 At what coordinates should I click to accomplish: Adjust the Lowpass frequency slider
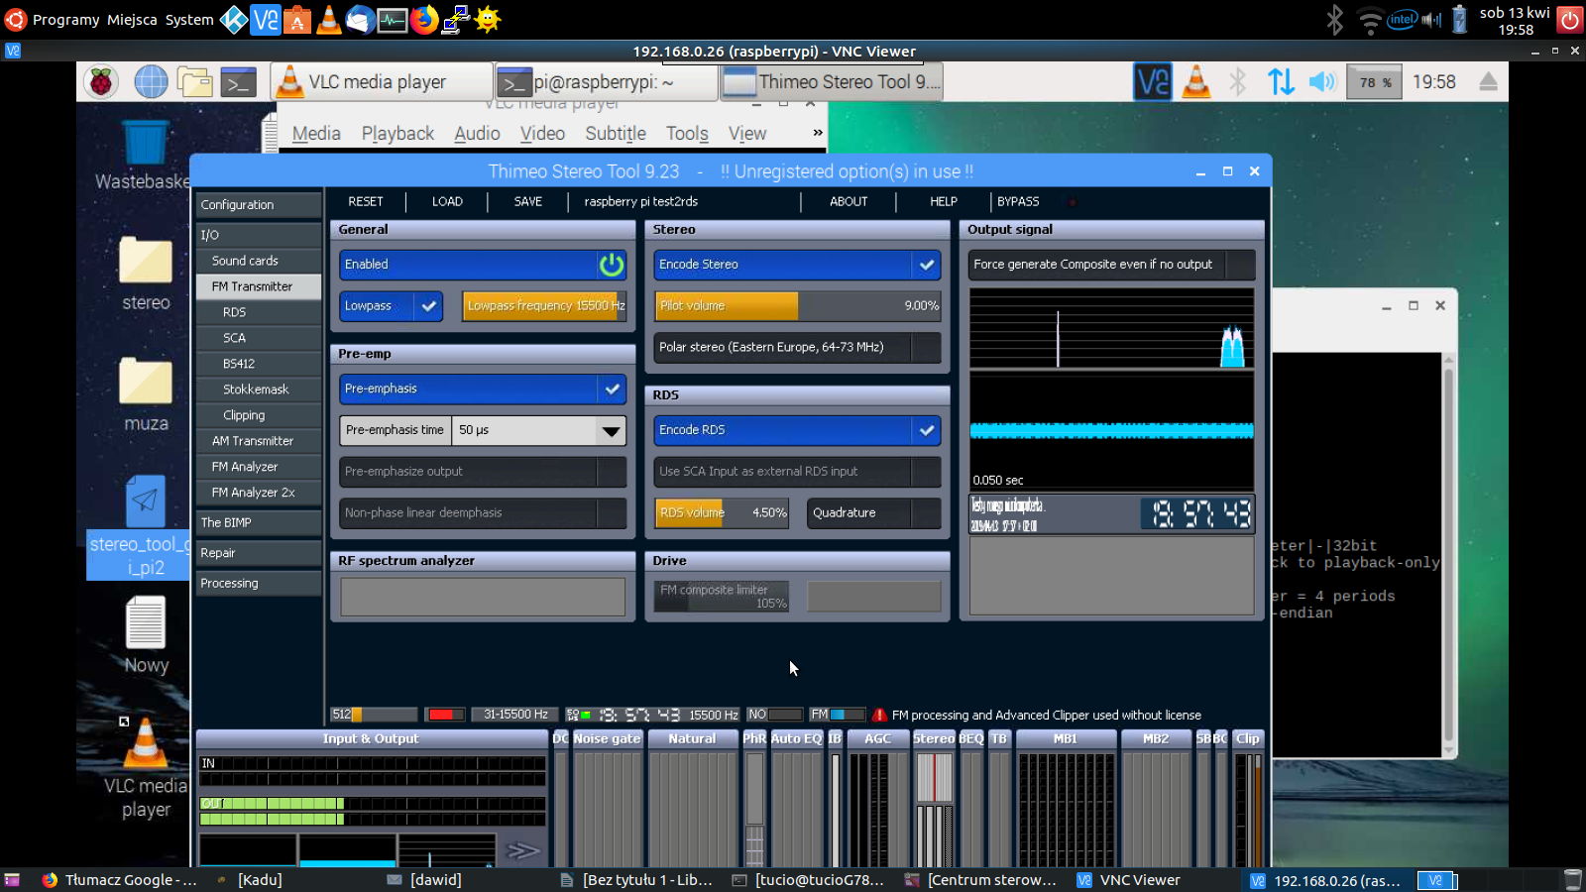pyautogui.click(x=545, y=306)
